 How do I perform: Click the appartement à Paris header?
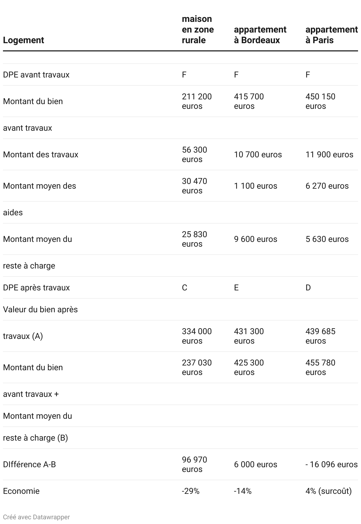pos(331,35)
